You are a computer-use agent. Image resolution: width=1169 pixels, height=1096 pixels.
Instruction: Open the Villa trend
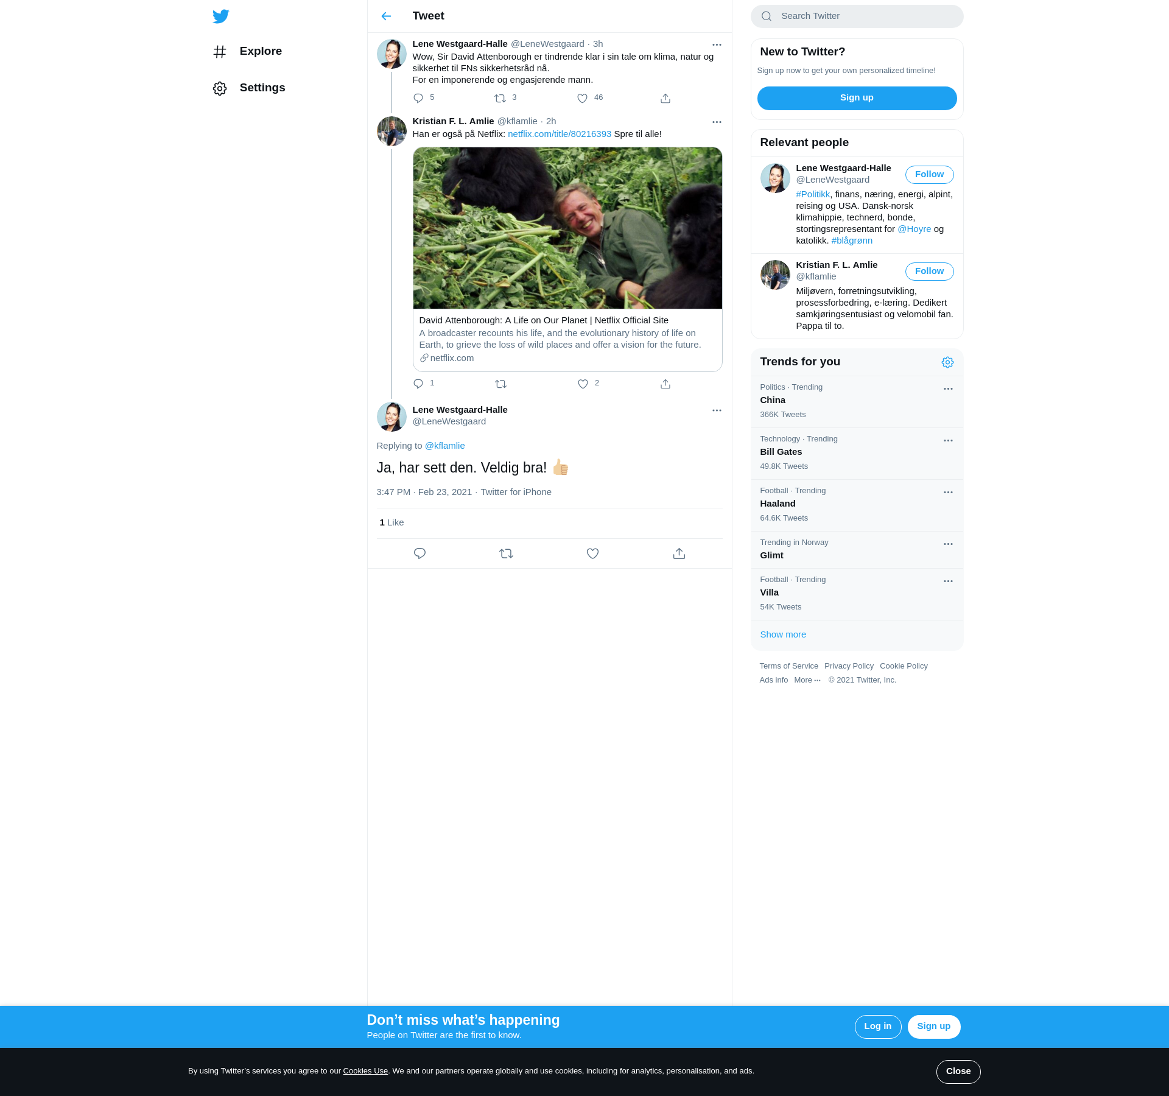[857, 594]
